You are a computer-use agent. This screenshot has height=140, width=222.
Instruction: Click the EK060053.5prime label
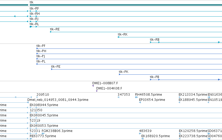(x=44, y=126)
